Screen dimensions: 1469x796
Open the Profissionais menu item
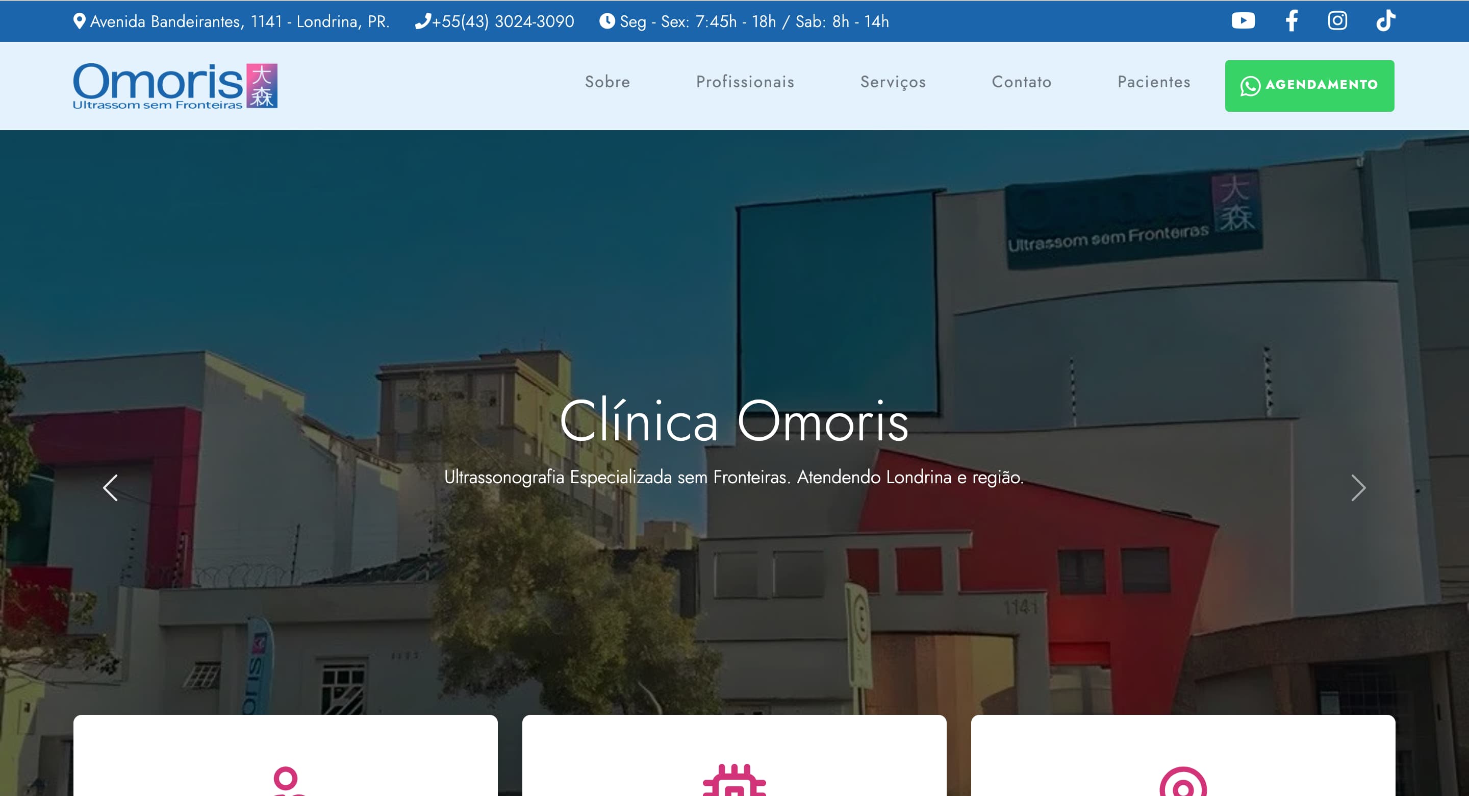click(x=745, y=82)
